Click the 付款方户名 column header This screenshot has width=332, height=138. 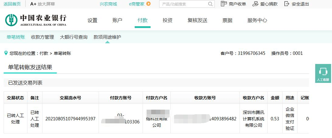tap(157, 98)
